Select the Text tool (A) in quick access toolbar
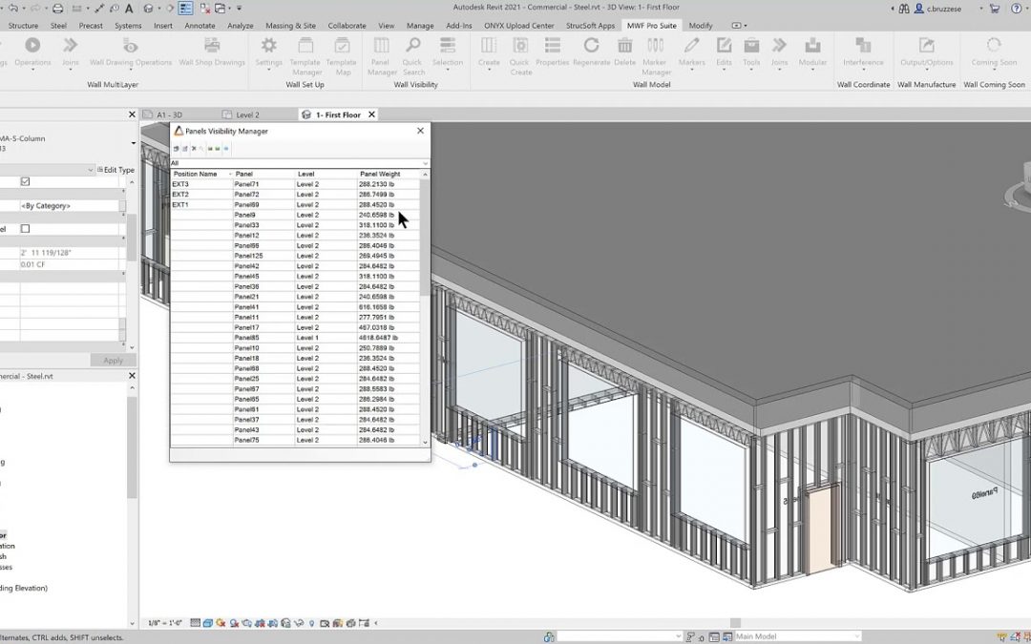Screen dimensions: 1031x644 coord(129,8)
